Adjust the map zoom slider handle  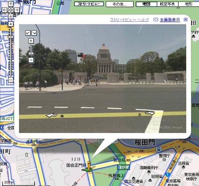point(11,37)
